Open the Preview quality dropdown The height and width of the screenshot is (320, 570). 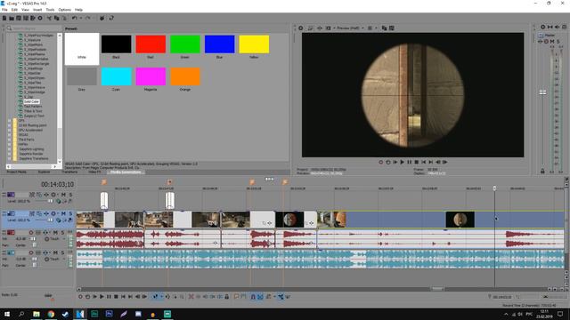pyautogui.click(x=350, y=28)
